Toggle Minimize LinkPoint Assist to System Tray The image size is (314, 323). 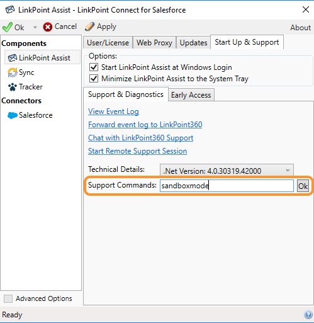(94, 79)
